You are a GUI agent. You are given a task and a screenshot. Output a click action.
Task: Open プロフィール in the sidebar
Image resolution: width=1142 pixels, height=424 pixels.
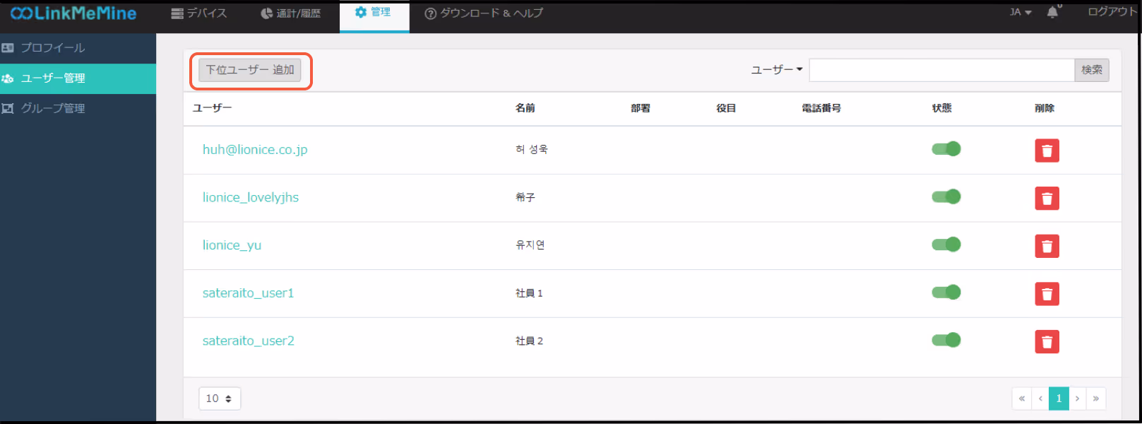[x=78, y=48]
